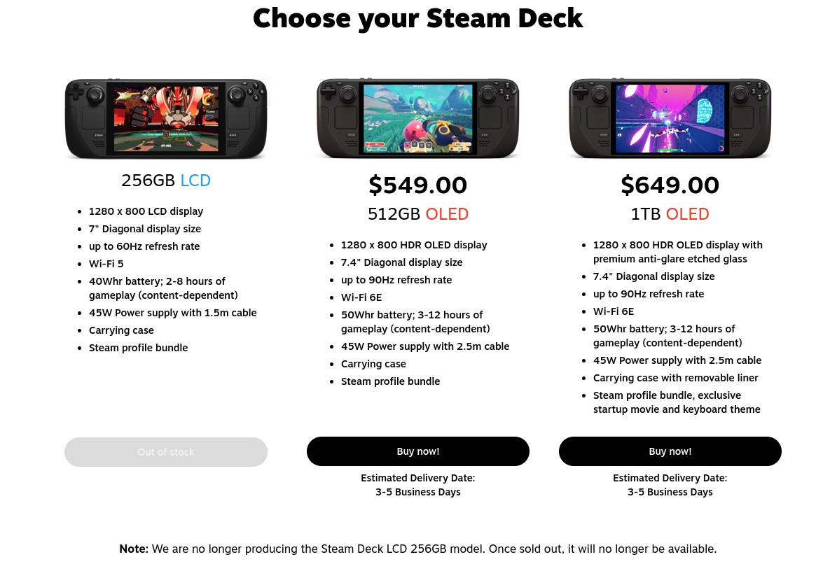This screenshot has width=837, height=571.
Task: Select the 512GB OLED Steam Deck image
Action: click(418, 118)
